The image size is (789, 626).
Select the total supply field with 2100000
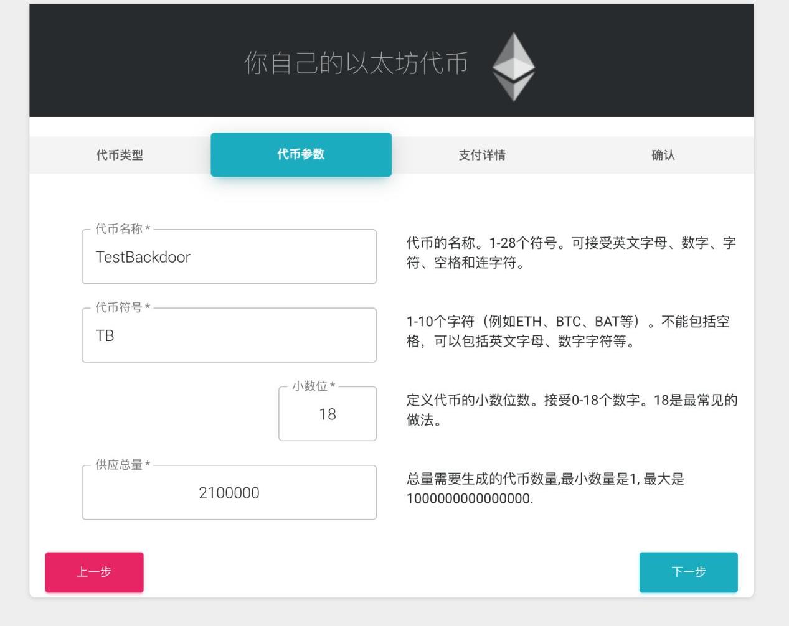229,493
